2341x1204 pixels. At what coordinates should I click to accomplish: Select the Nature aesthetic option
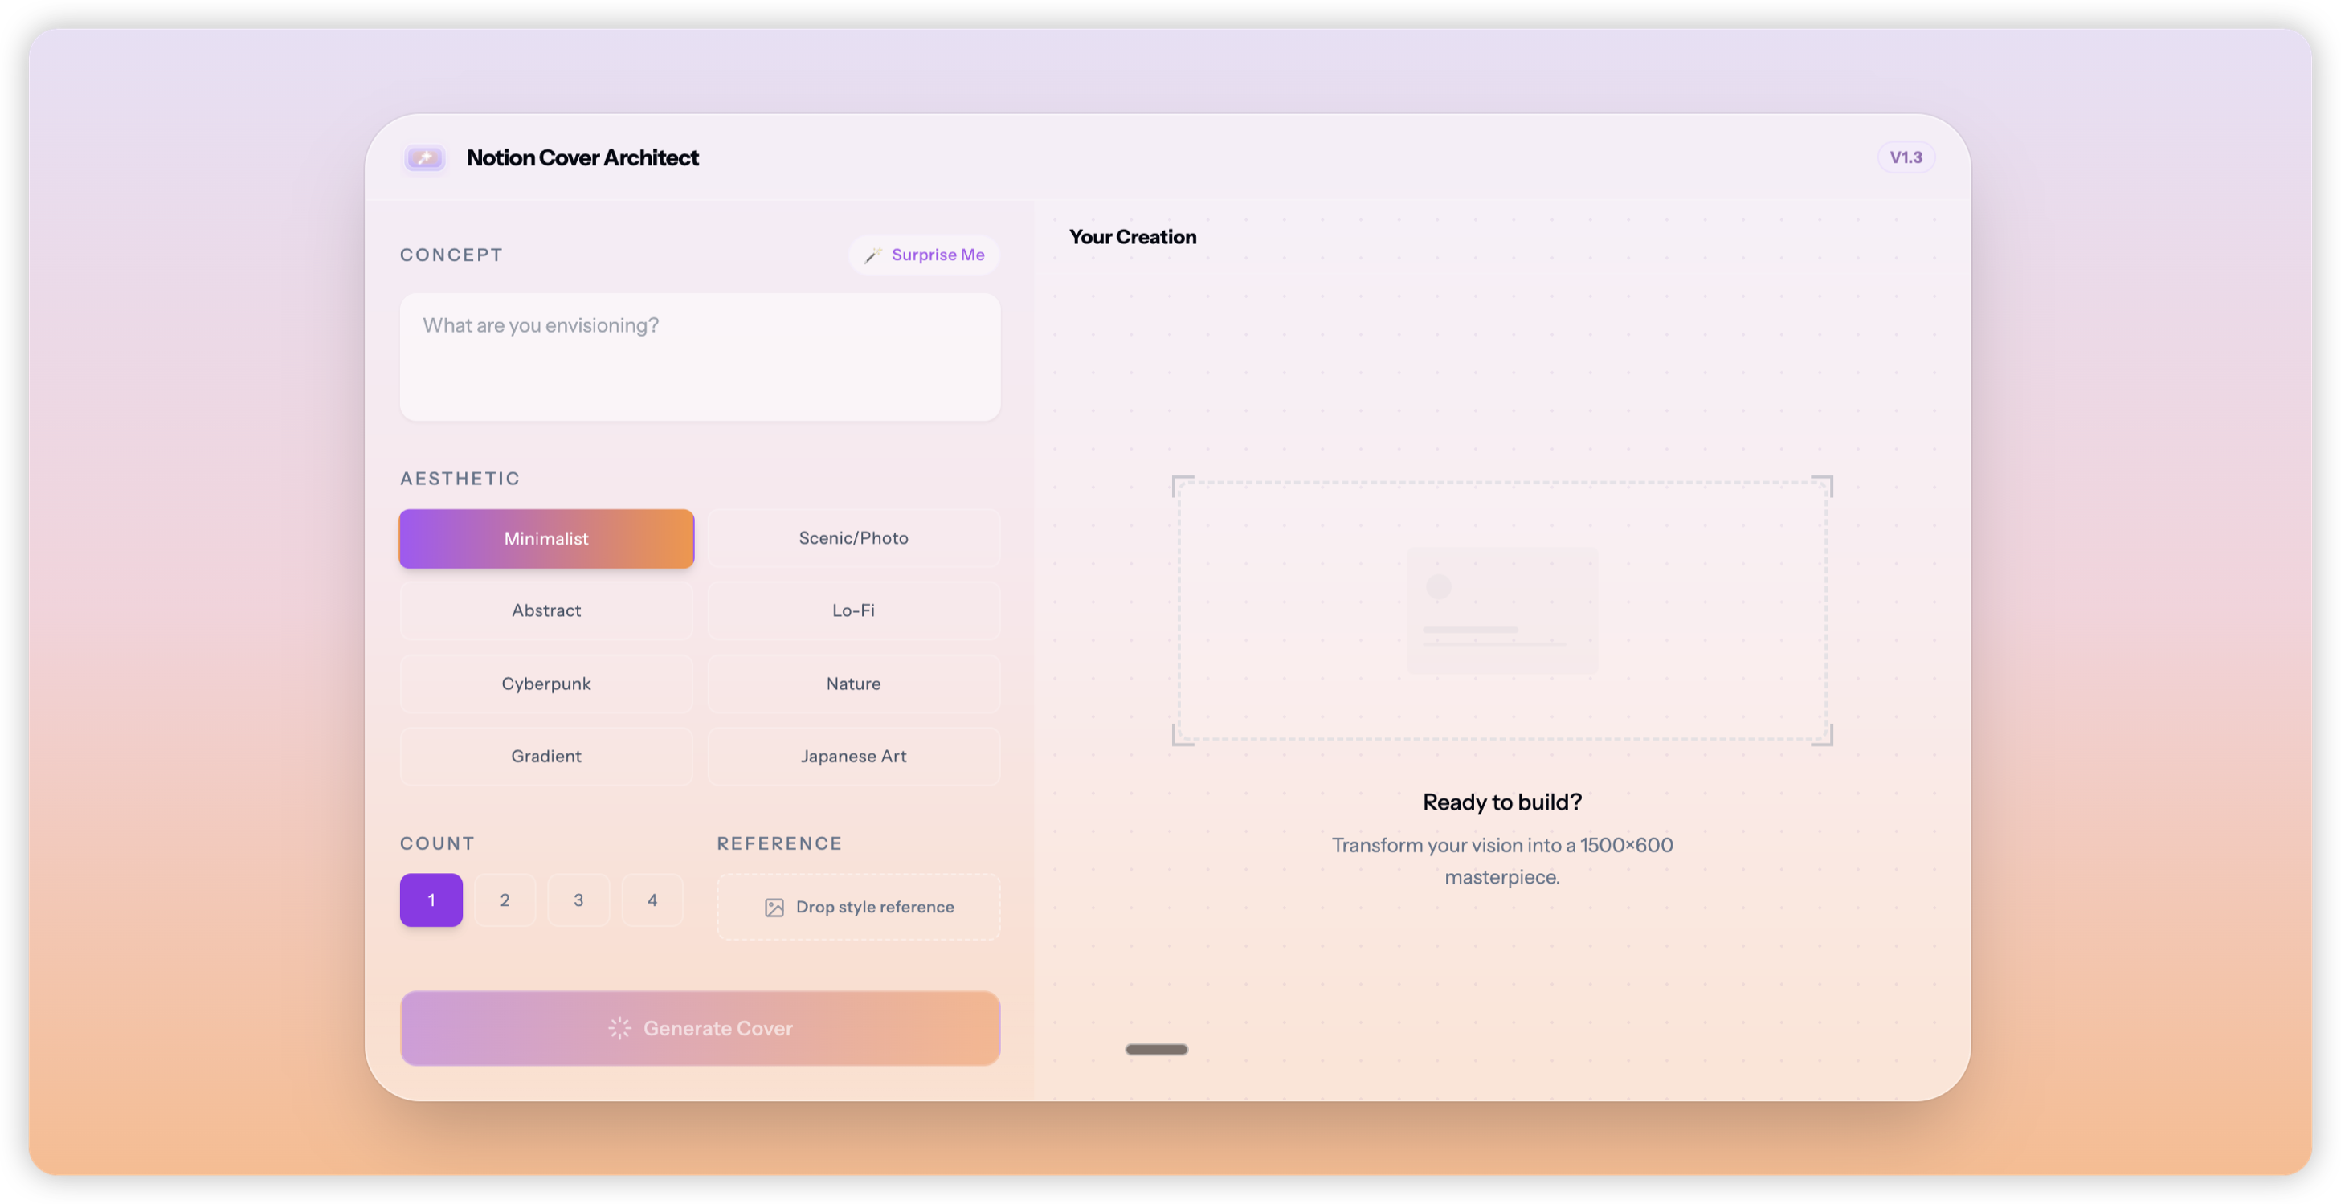click(x=853, y=684)
